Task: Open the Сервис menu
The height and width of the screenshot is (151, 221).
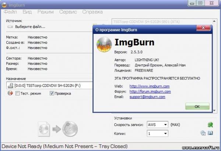Action: tap(68, 12)
